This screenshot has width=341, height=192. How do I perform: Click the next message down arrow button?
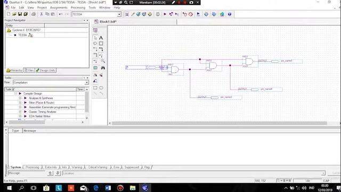click(58, 173)
